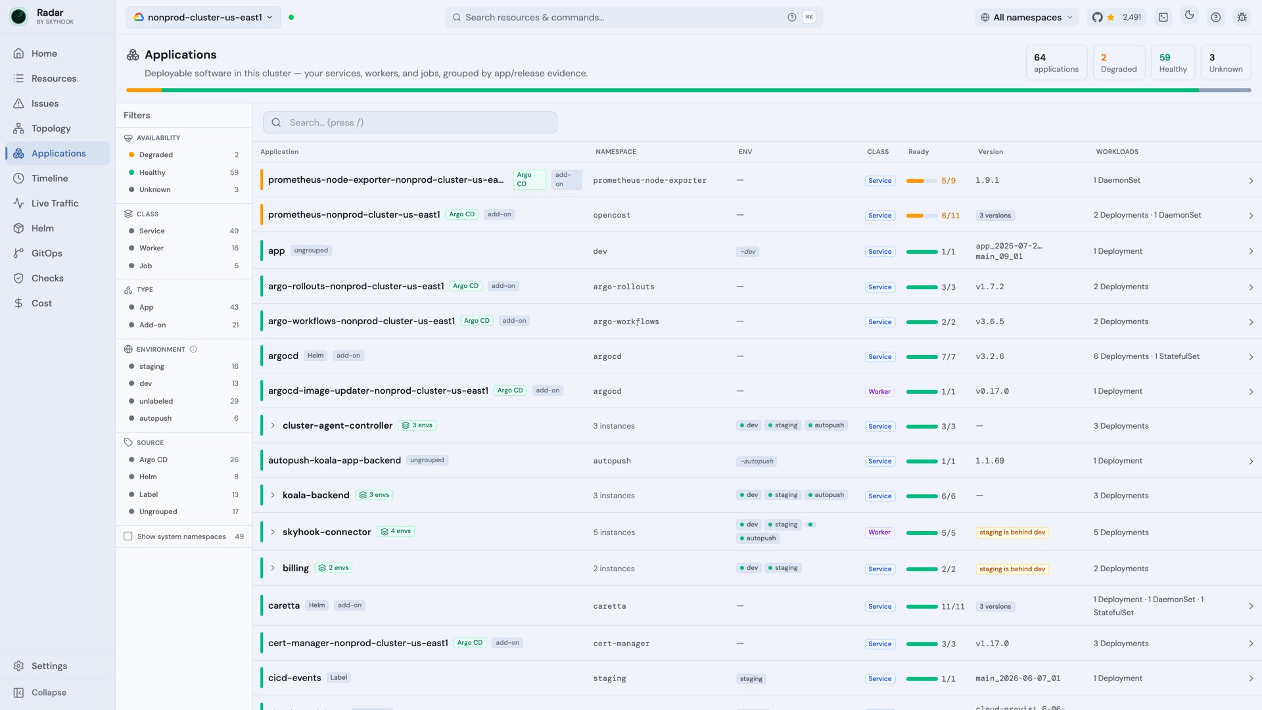Viewport: 1262px width, 710px height.
Task: Click the Timeline clock icon
Action: coord(18,178)
